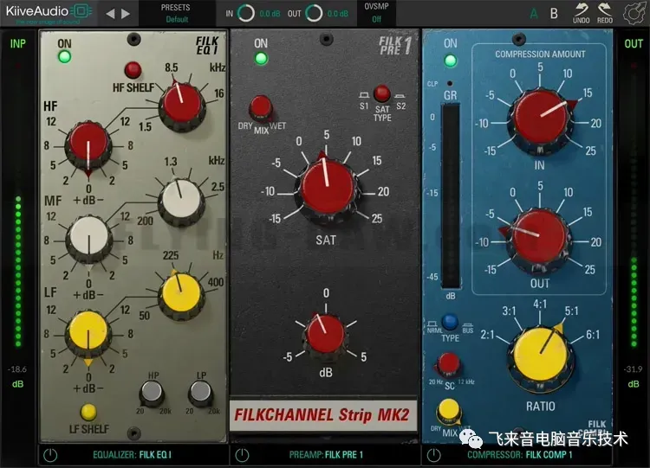Click the red HF gain knob
Viewport: 650px width, 468px height.
coord(88,144)
